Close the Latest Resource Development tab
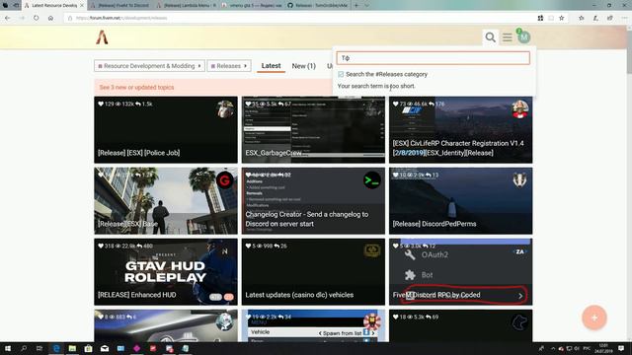Image resolution: width=632 pixels, height=355 pixels. point(82,6)
